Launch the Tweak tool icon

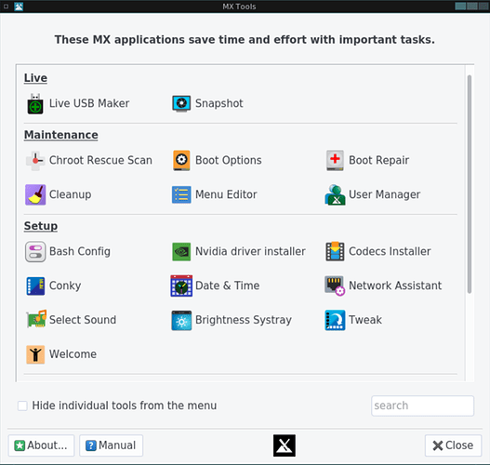[x=335, y=320]
